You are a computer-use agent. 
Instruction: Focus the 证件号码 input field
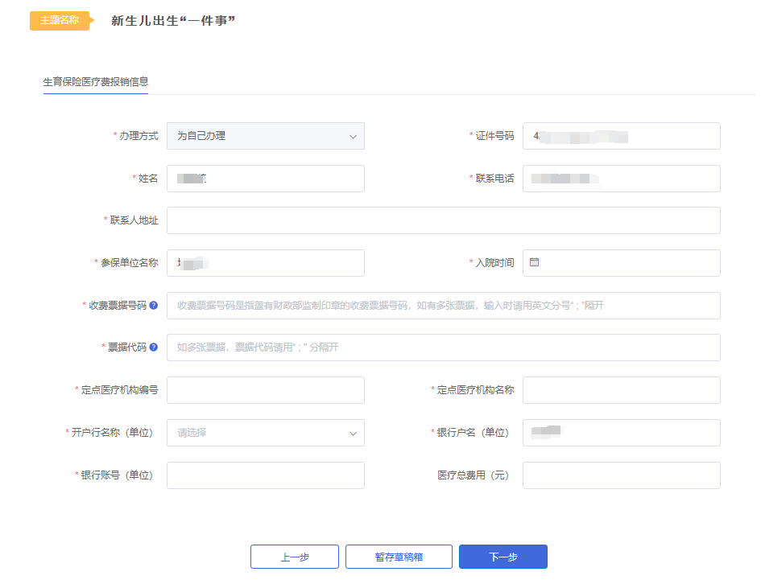(621, 136)
